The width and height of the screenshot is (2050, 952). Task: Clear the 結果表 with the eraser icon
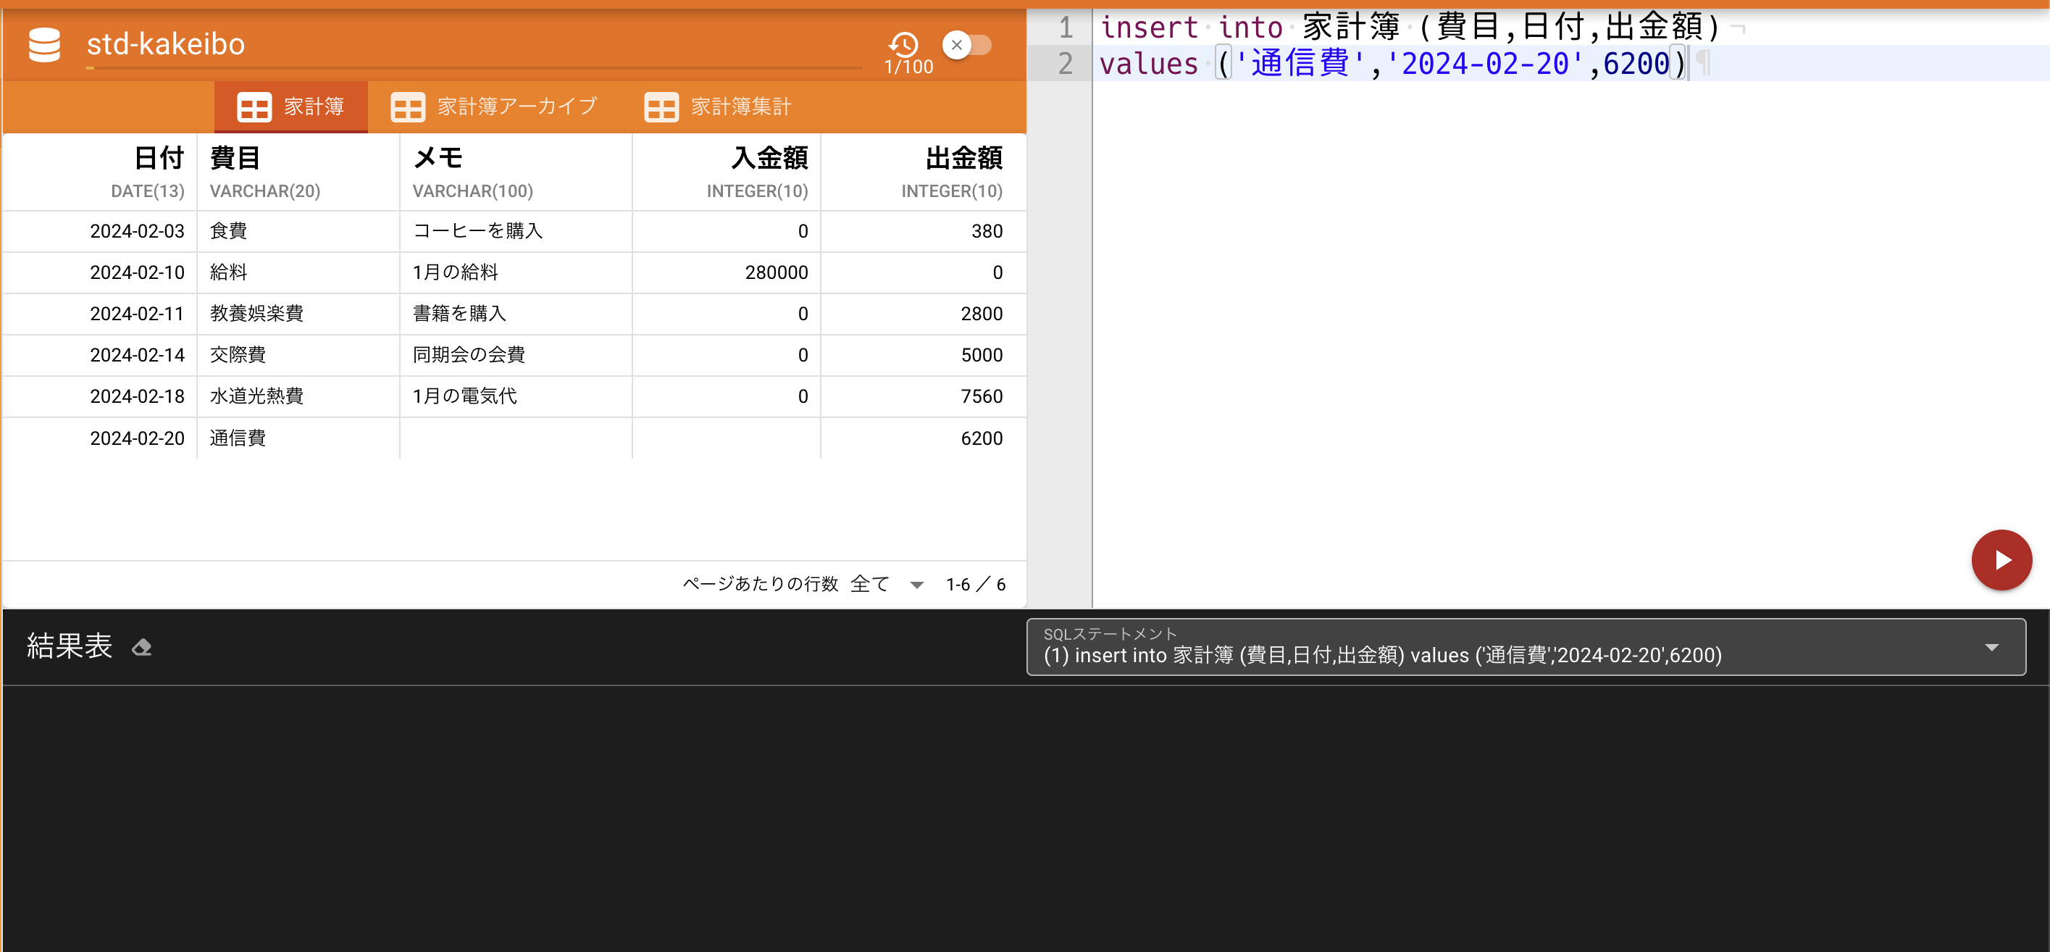(142, 646)
